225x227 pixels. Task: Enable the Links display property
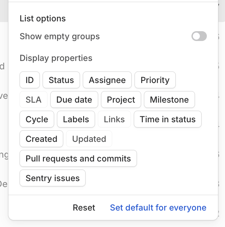click(114, 119)
